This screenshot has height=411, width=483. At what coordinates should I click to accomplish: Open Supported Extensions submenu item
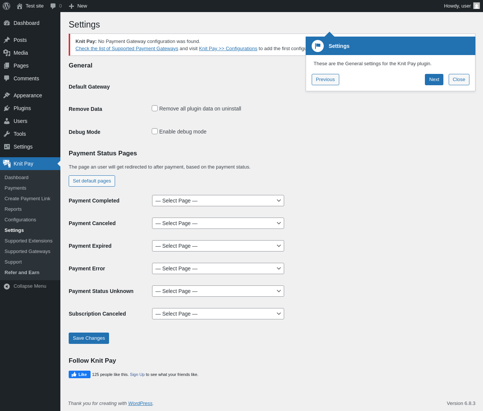click(x=28, y=241)
